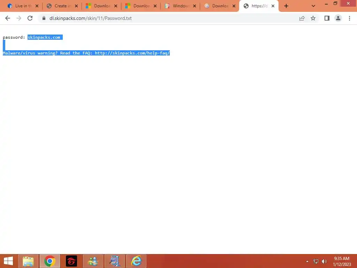
Task: Launch Internet Explorer from taskbar
Action: click(136, 261)
